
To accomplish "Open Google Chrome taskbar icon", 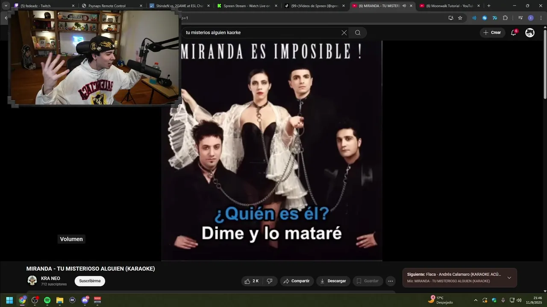I will [22, 300].
